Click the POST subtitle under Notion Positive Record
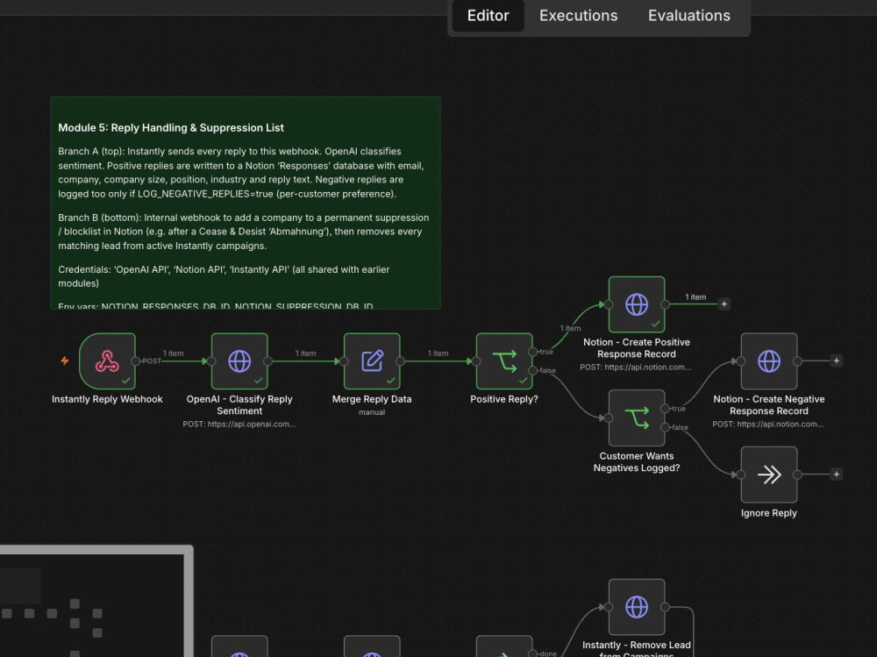 [635, 368]
